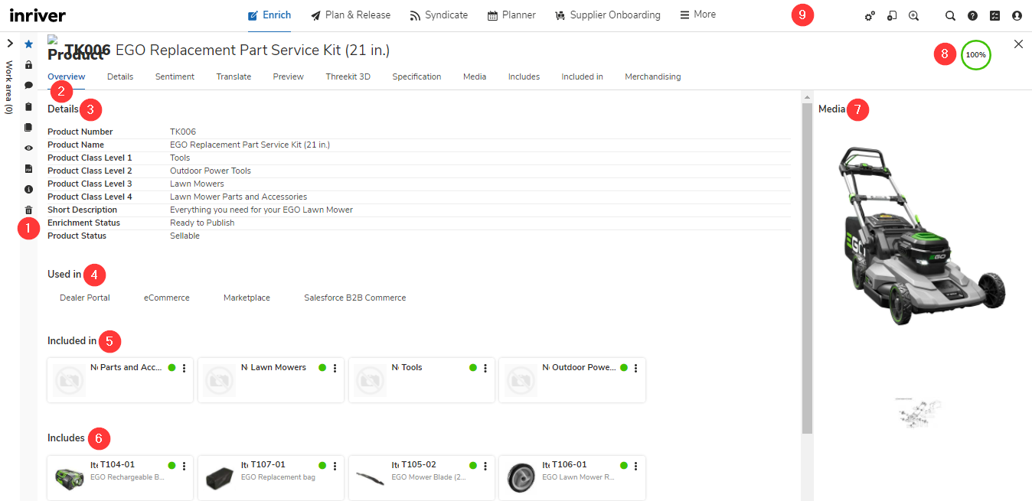Viewport: 1032px width, 501px height.
Task: Open Parts and Acc... card options menu
Action: [184, 368]
